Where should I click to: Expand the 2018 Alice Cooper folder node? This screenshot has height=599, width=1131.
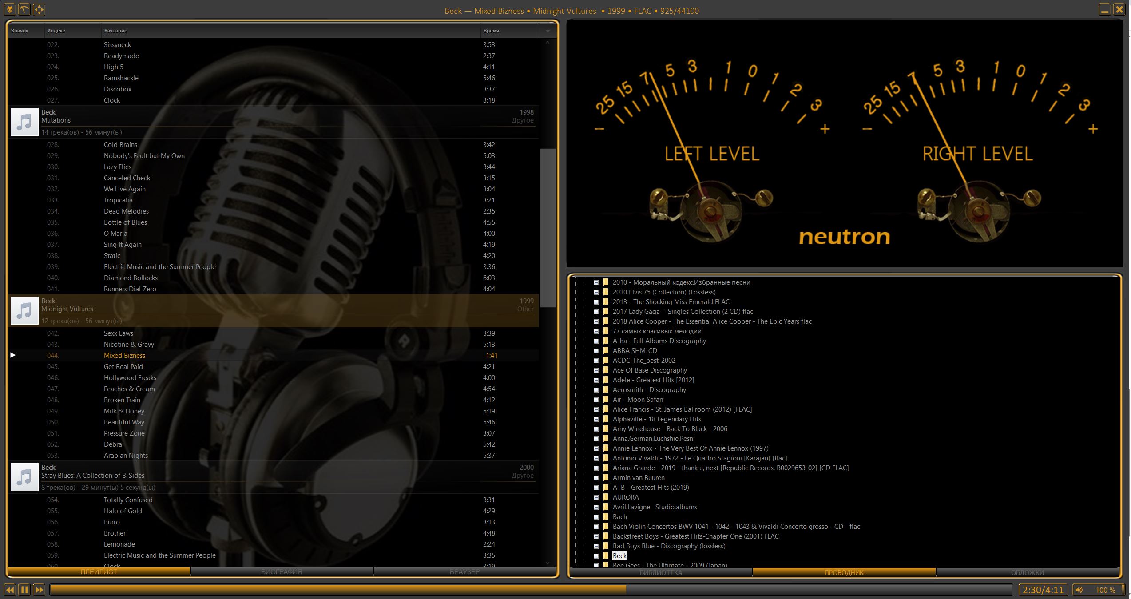(596, 321)
